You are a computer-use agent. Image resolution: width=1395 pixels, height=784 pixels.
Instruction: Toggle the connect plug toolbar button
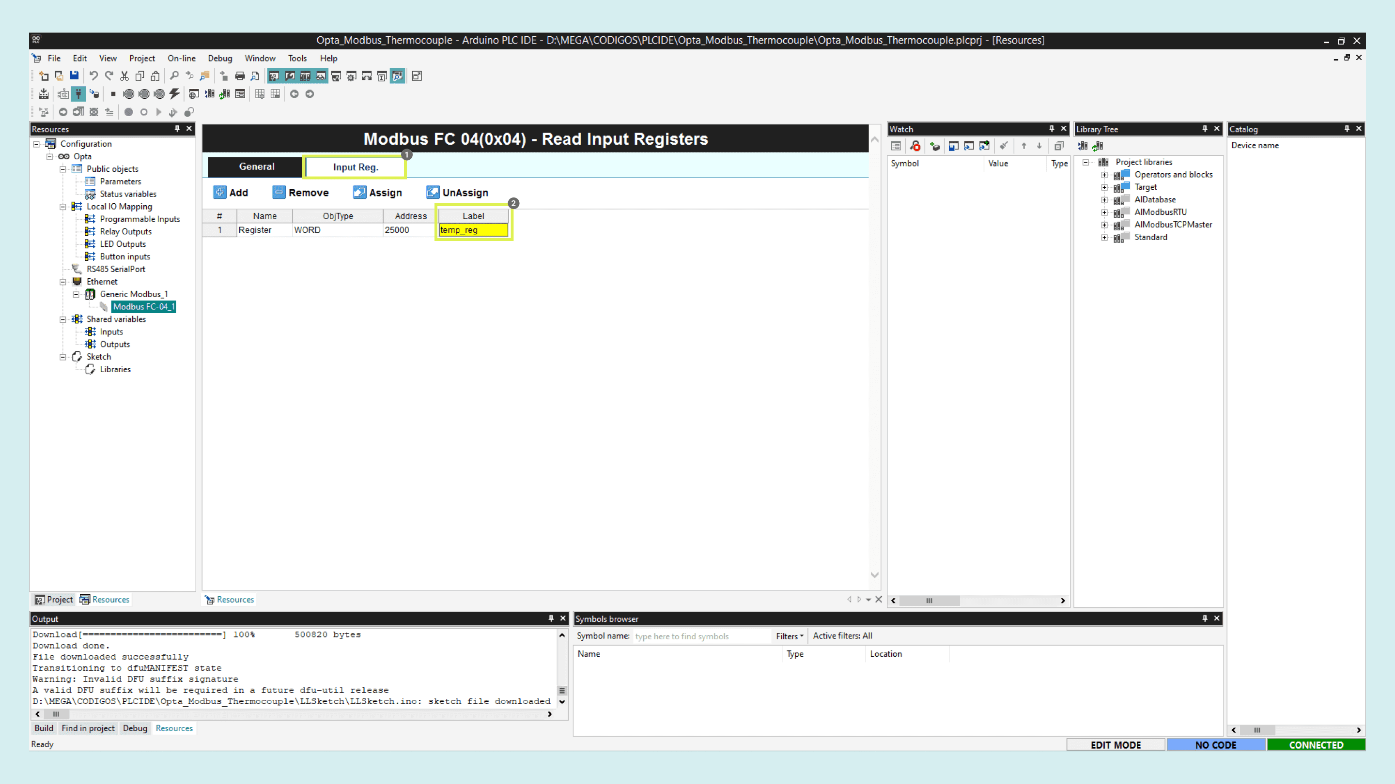coord(78,93)
